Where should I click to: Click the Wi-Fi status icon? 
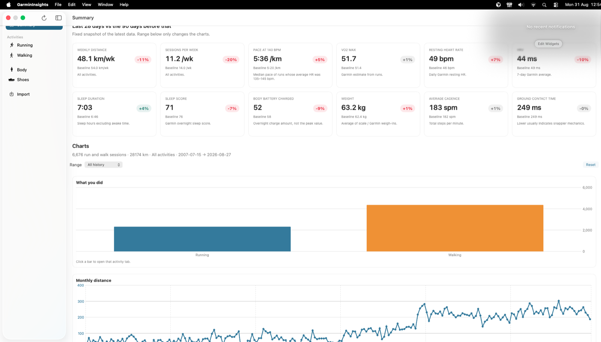[533, 5]
